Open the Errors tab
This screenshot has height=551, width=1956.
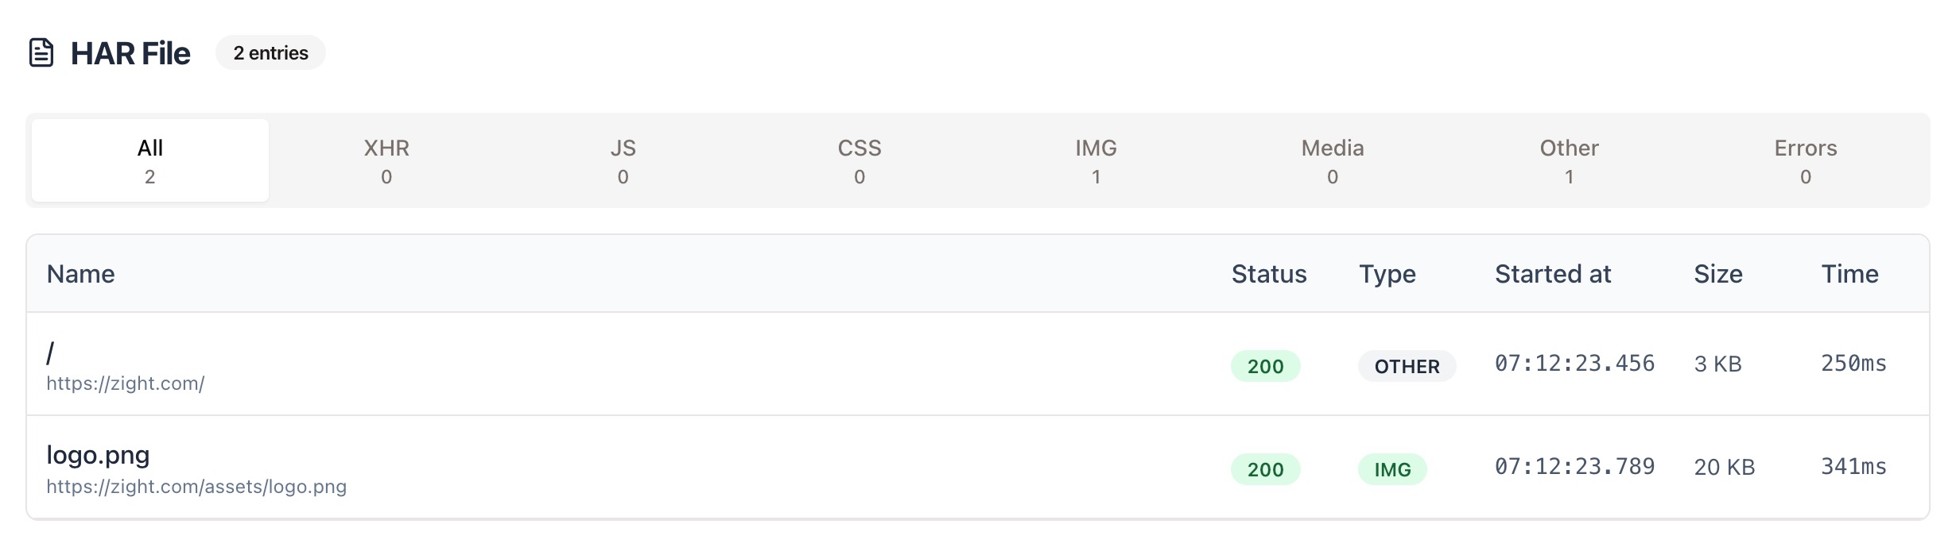click(1806, 160)
